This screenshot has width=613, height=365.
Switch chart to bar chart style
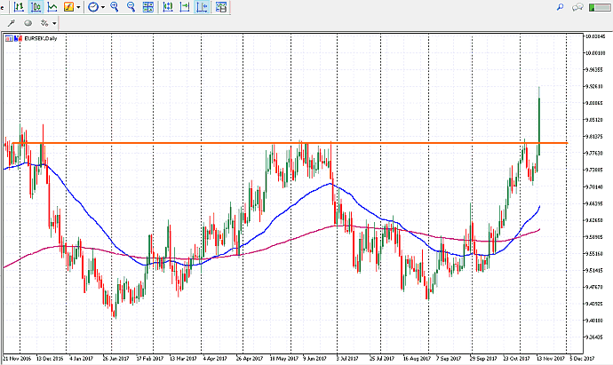click(20, 7)
